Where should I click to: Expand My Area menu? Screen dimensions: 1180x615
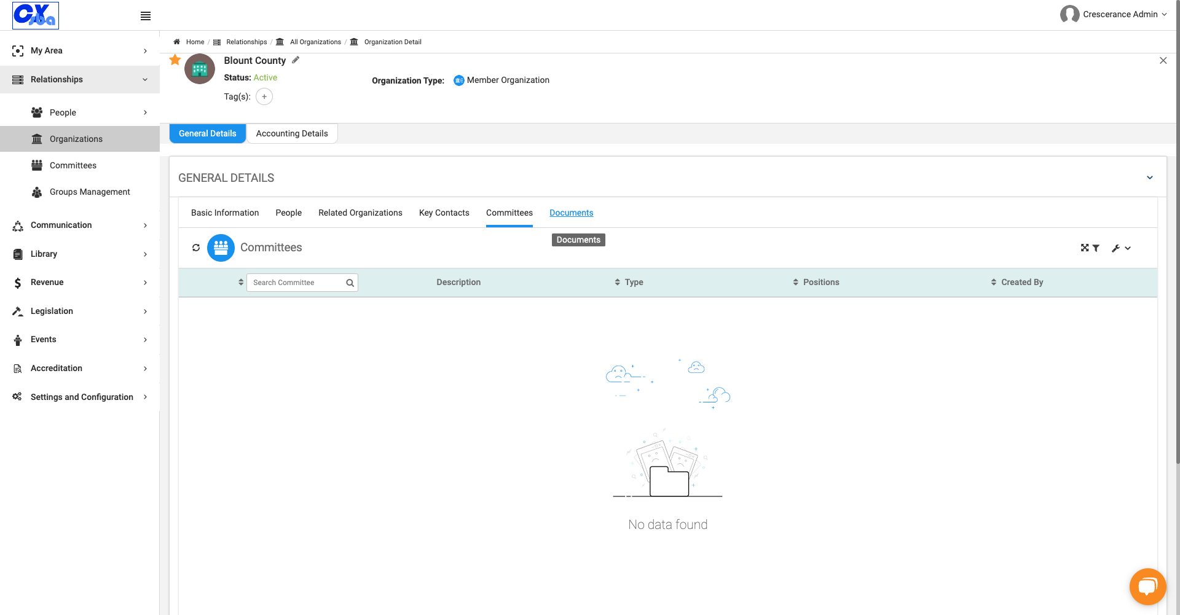click(x=80, y=50)
